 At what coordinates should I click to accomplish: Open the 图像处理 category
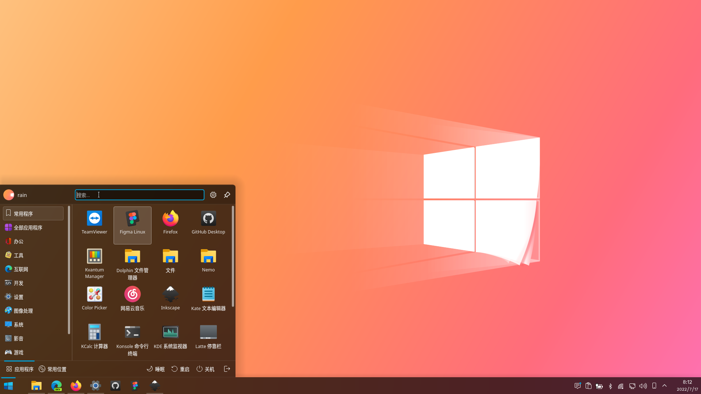click(x=33, y=310)
